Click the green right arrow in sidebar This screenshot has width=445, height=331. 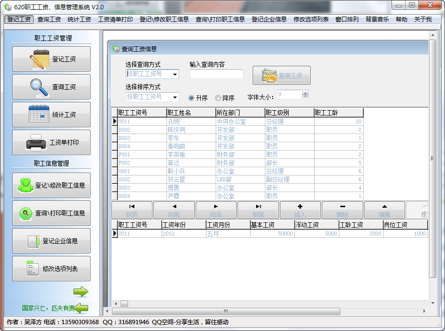(81, 292)
